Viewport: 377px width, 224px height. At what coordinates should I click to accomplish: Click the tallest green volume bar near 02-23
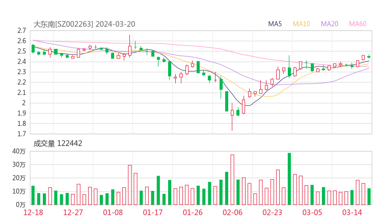coord(289,179)
